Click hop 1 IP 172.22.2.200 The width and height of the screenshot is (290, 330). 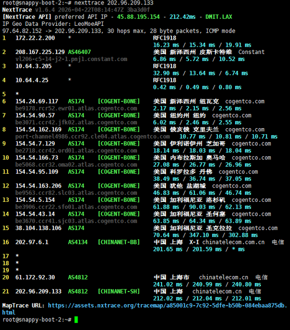click(35, 38)
